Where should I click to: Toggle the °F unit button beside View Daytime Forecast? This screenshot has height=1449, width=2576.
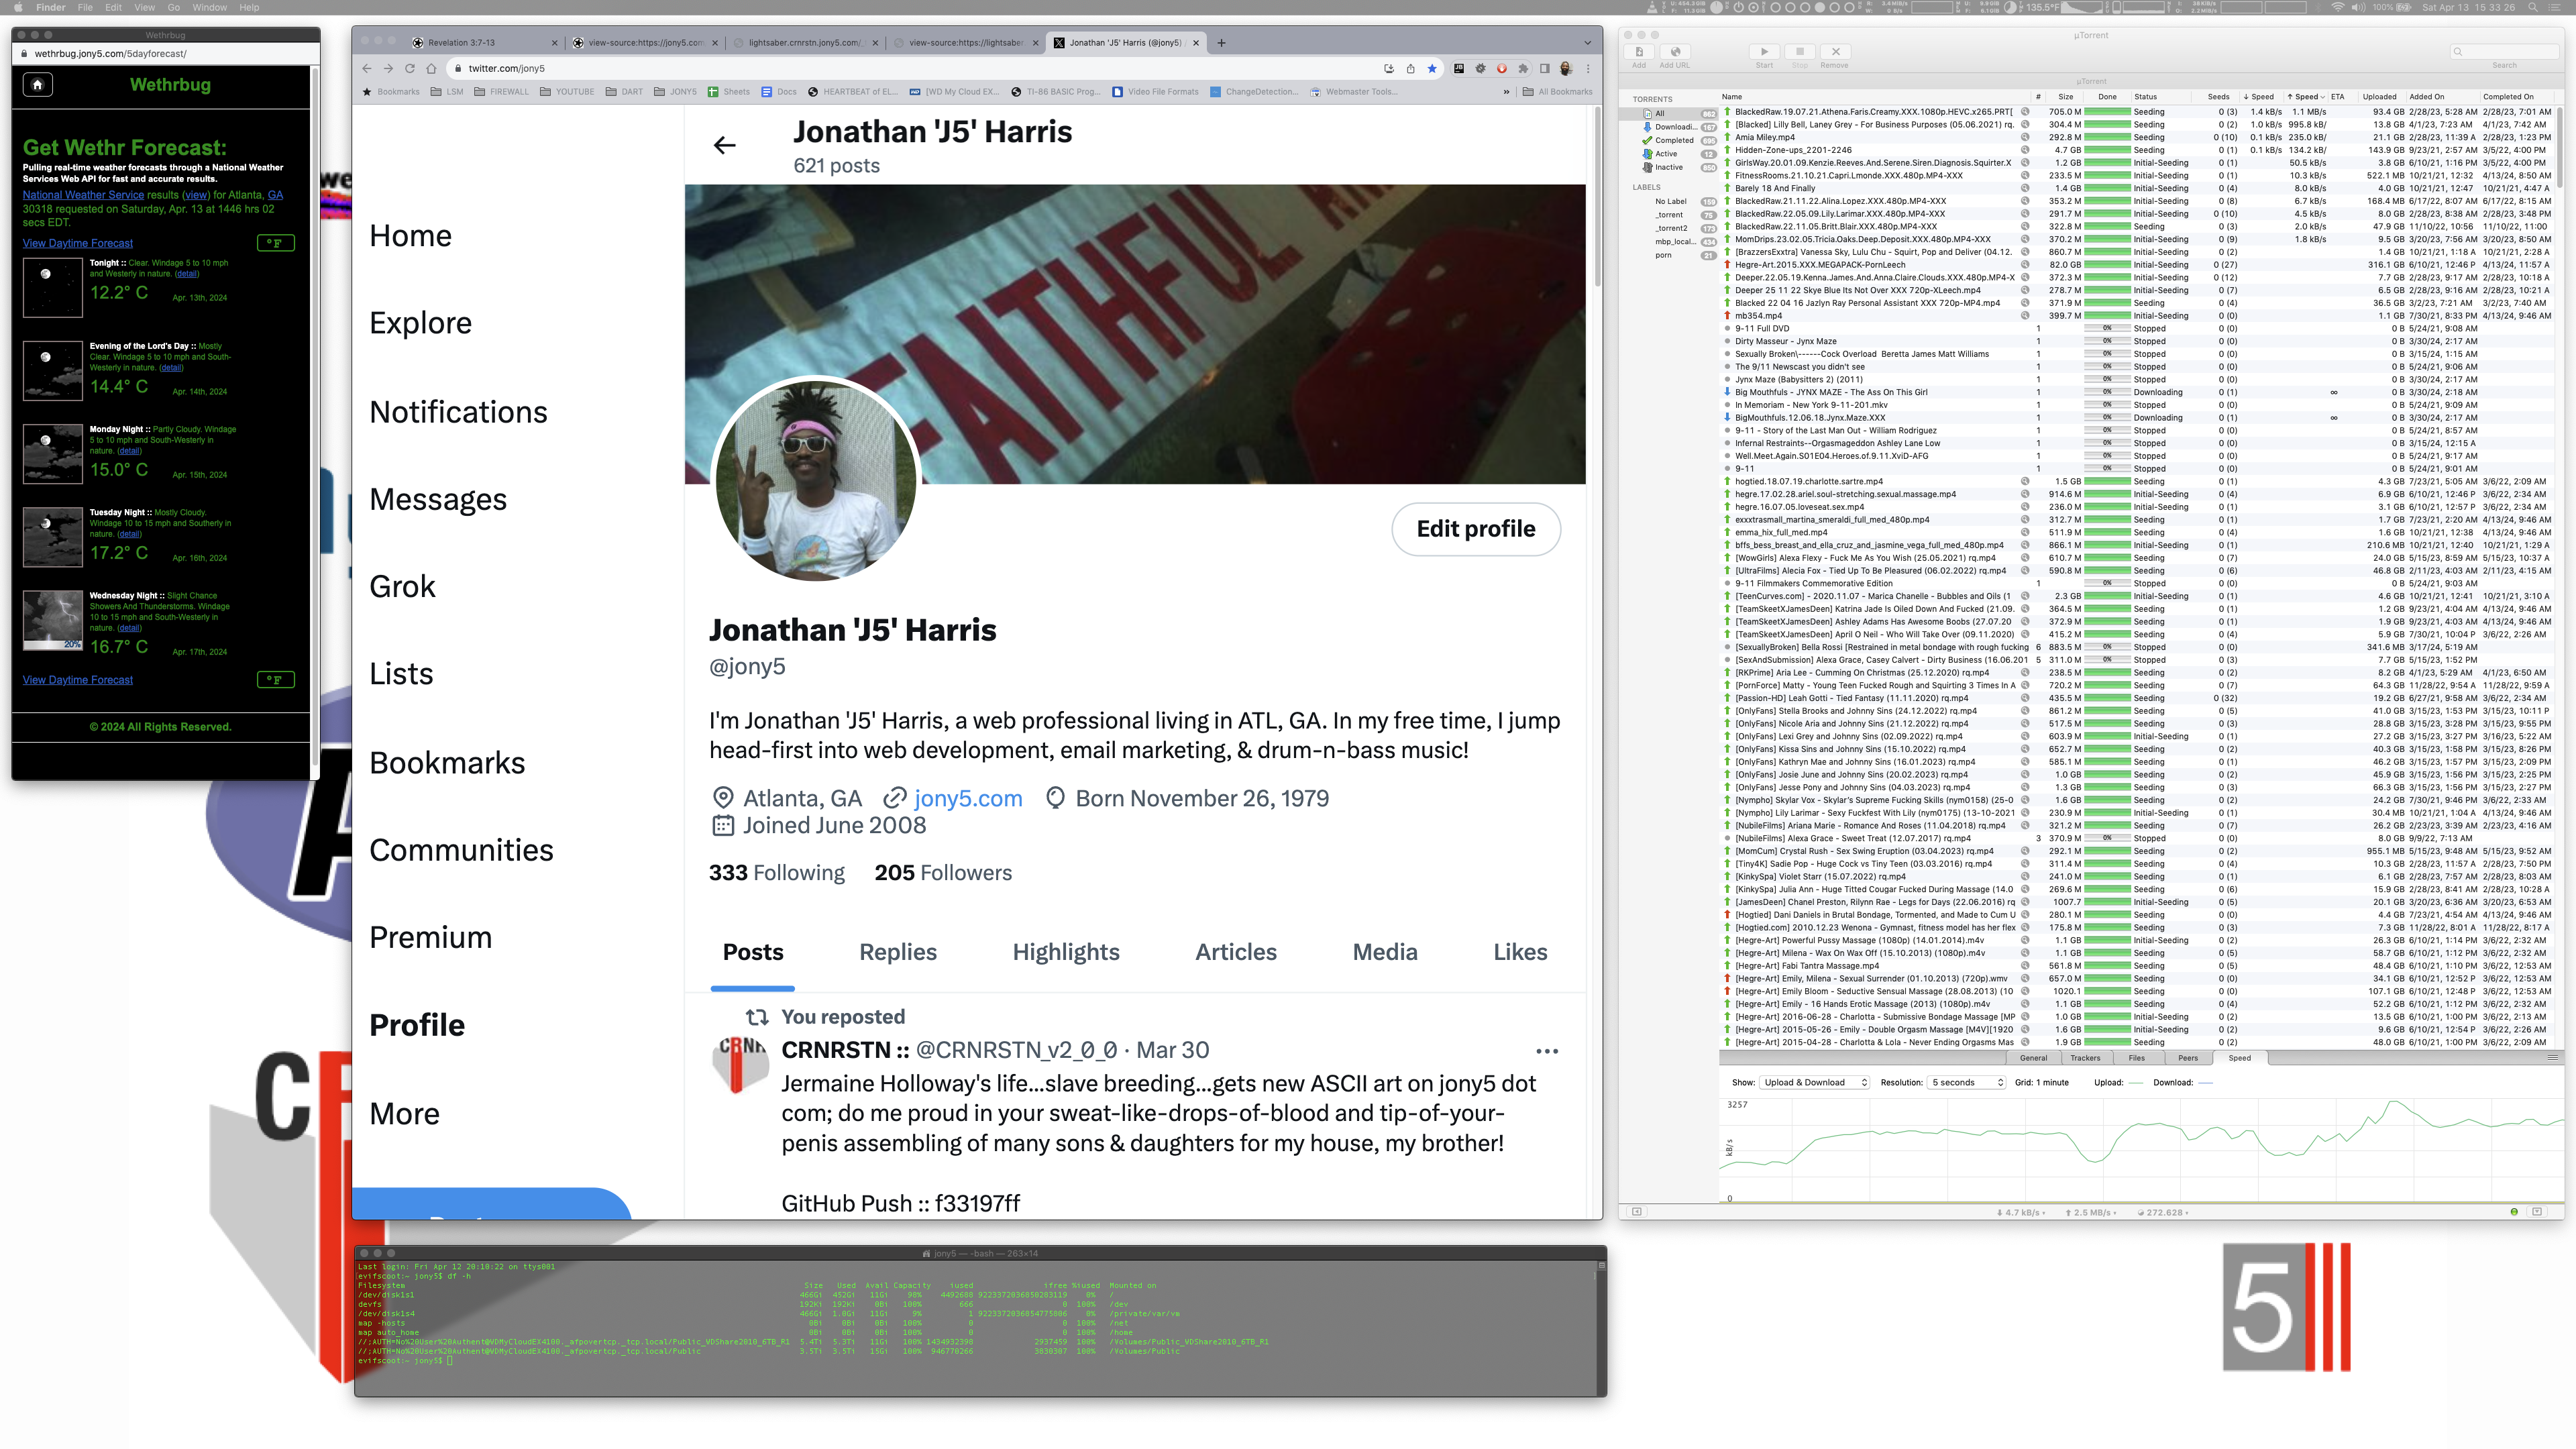[x=276, y=243]
